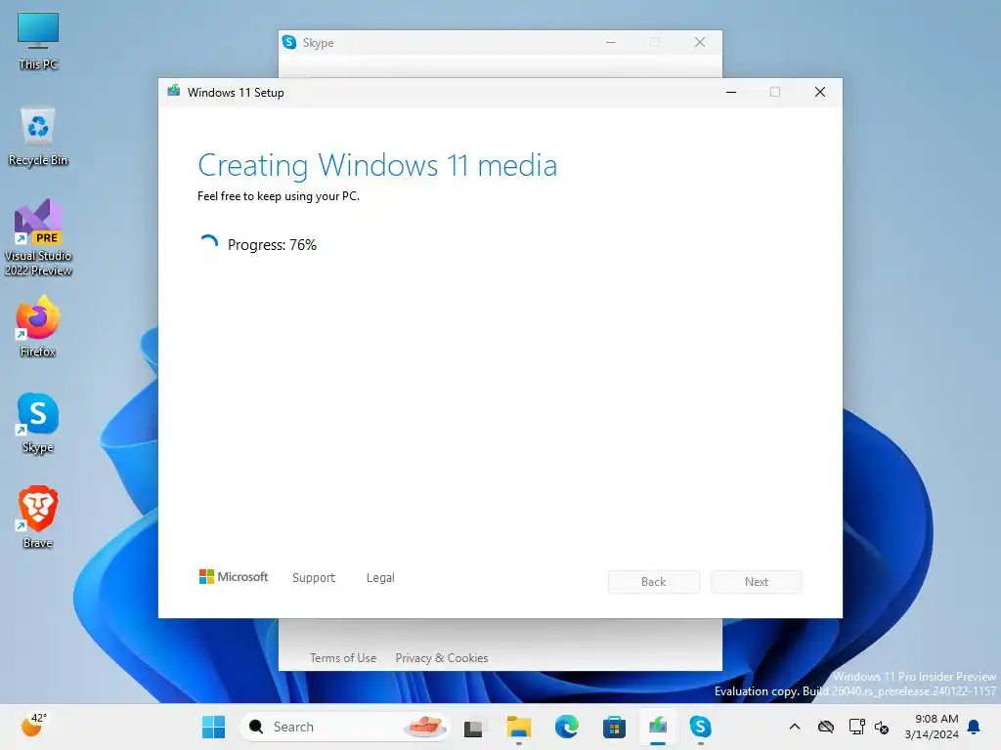Viewport: 1001px width, 750px height.
Task: Select Windows 11 Setup taskbar icon
Action: pos(658,727)
